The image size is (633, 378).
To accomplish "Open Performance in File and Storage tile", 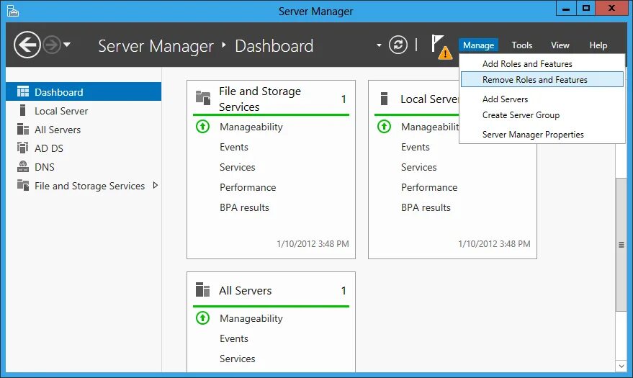I will 248,187.
